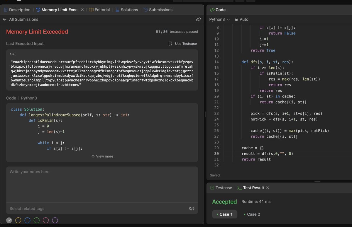Focus the notes text area
The height and width of the screenshot is (227, 352).
pyautogui.click(x=102, y=185)
